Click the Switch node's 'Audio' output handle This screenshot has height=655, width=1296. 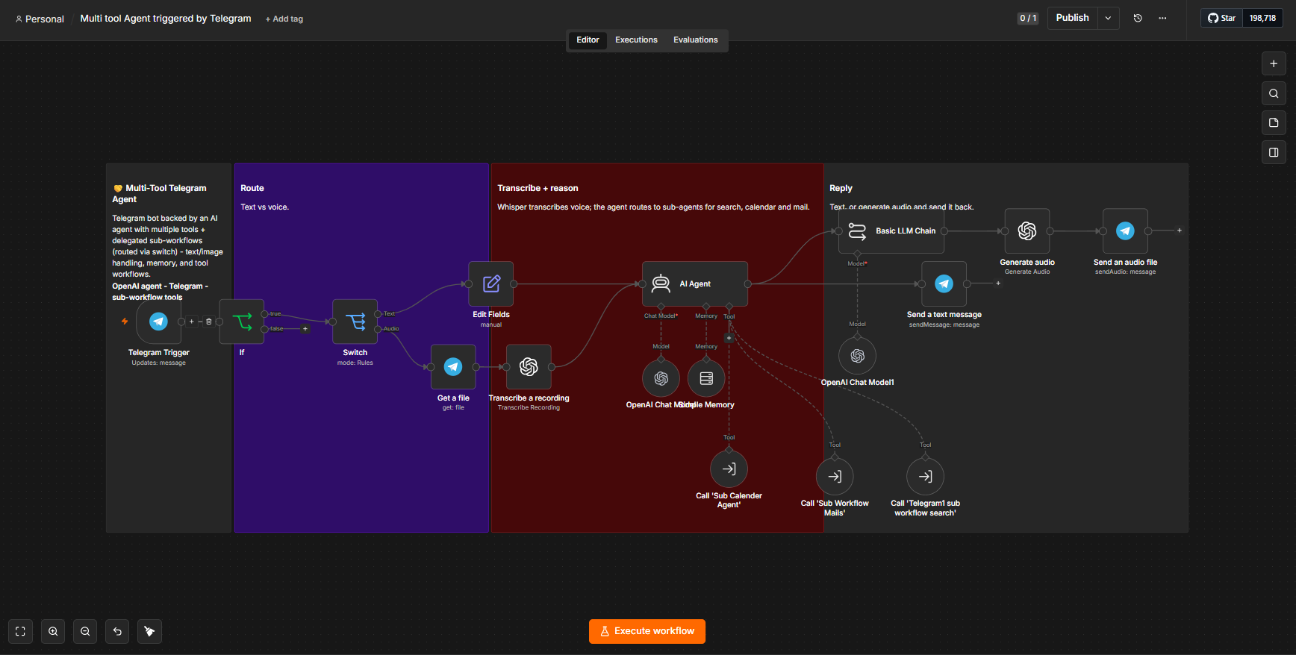378,329
